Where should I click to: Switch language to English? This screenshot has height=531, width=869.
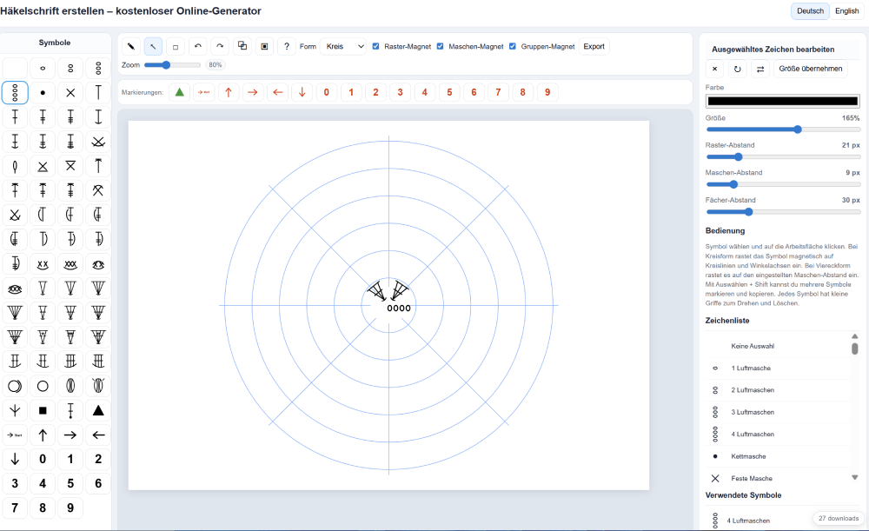click(x=846, y=11)
